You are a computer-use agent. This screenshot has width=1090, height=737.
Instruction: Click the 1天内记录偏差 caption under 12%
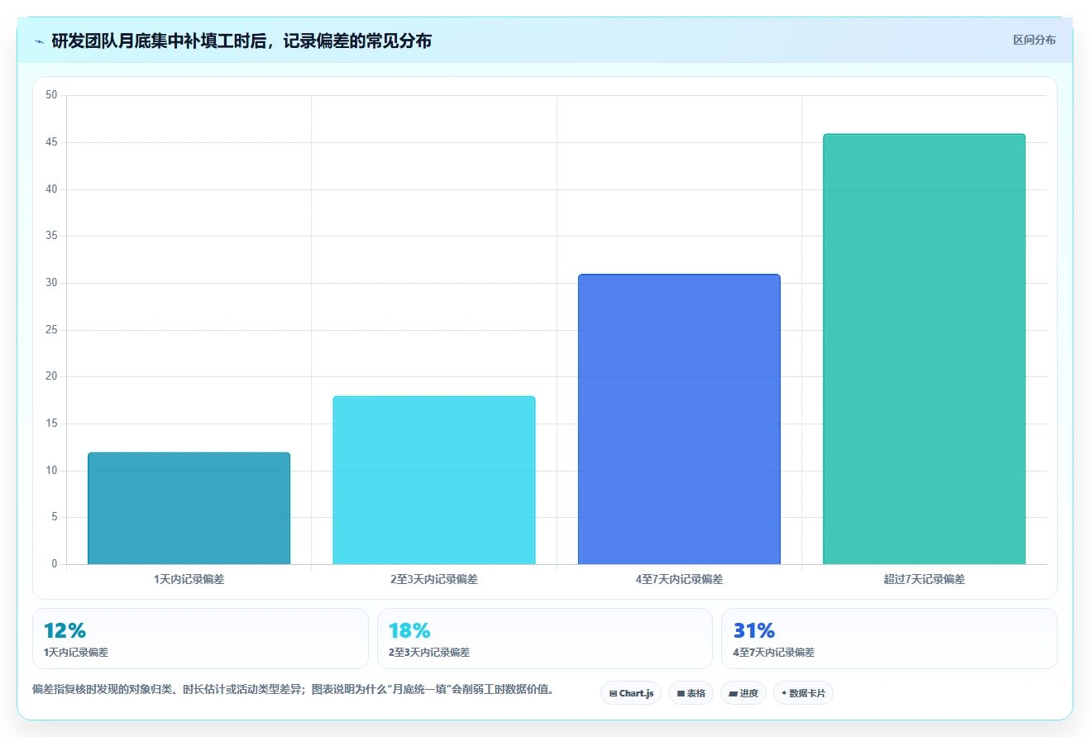76,653
